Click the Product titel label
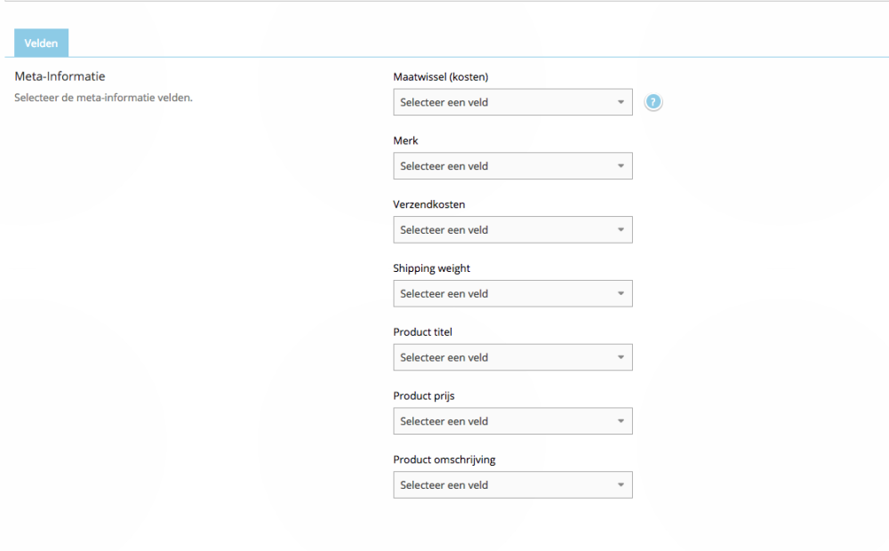 click(x=422, y=332)
